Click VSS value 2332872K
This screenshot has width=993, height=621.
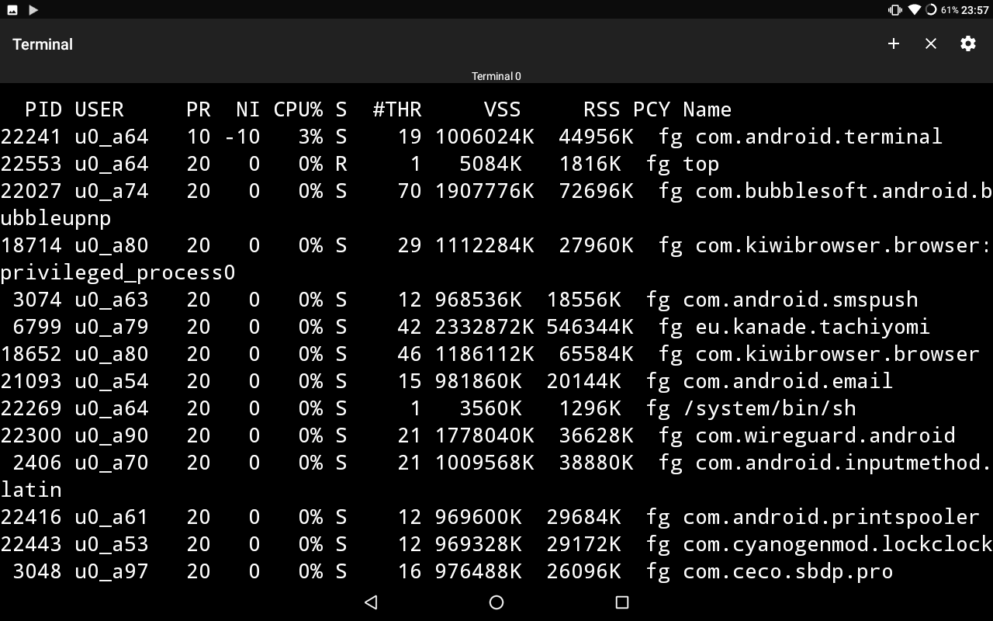(x=484, y=327)
